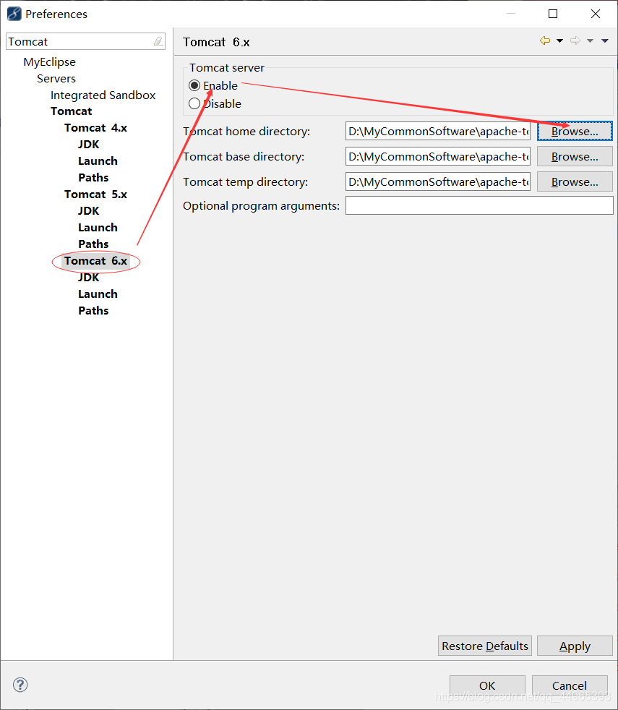Open JDK under Tomcat 6.x
The image size is (618, 710).
pos(88,278)
